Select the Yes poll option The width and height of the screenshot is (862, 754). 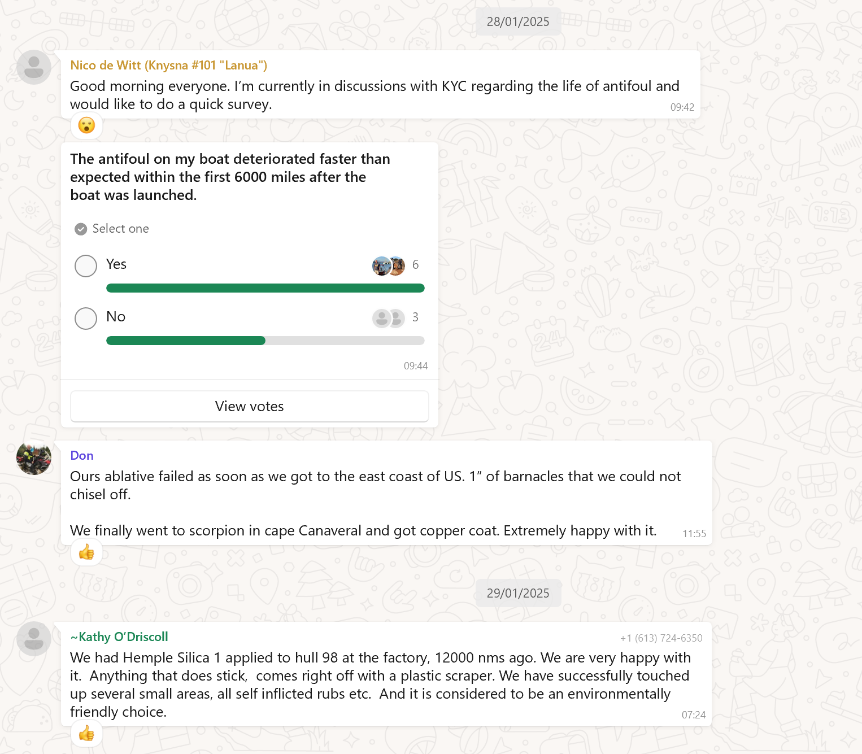[86, 266]
